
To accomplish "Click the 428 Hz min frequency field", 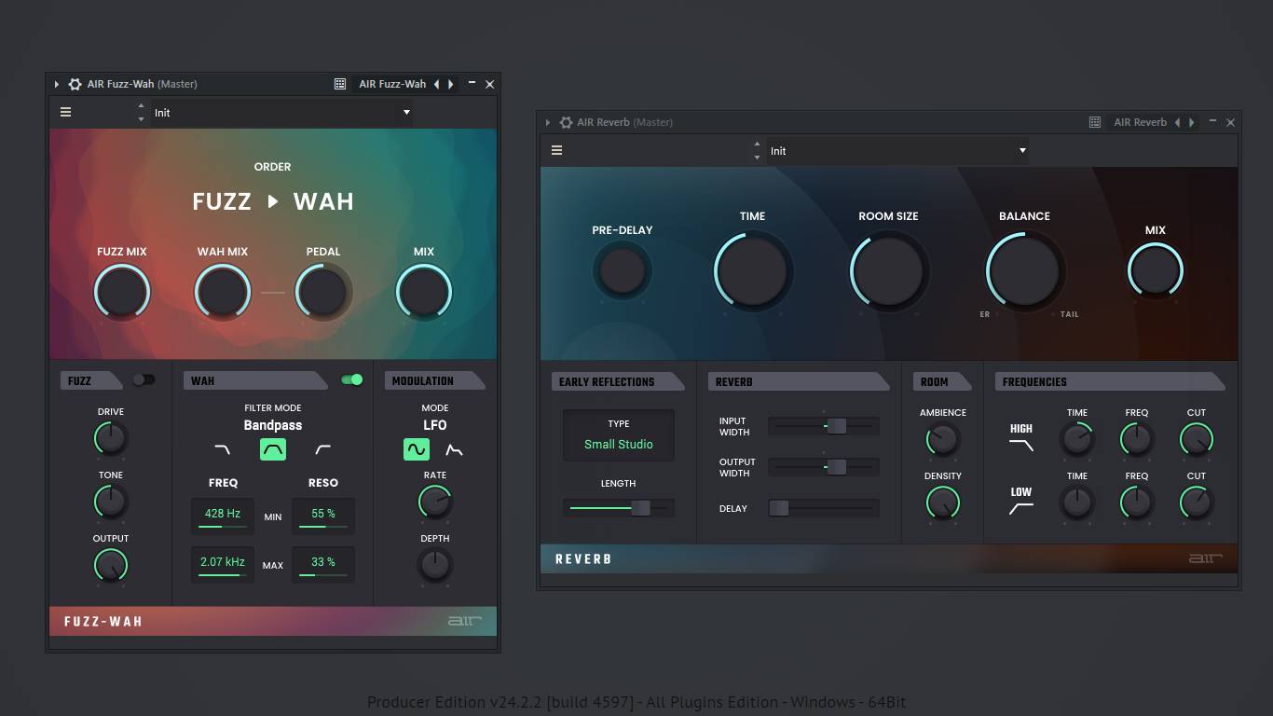I will point(223,515).
